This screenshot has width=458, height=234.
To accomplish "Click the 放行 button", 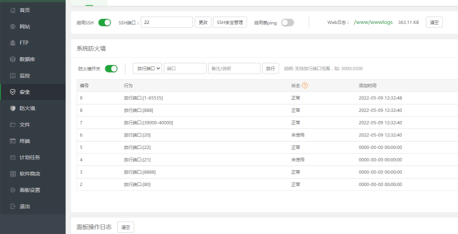I will 270,68.
